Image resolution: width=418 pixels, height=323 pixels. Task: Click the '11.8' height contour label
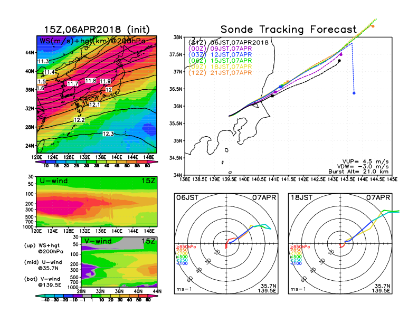(x=91, y=80)
